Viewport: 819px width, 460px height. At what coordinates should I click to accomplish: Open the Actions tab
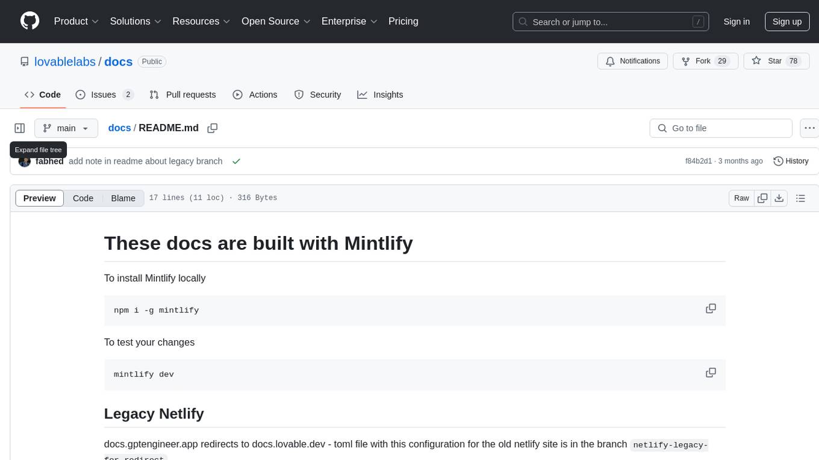[x=255, y=95]
